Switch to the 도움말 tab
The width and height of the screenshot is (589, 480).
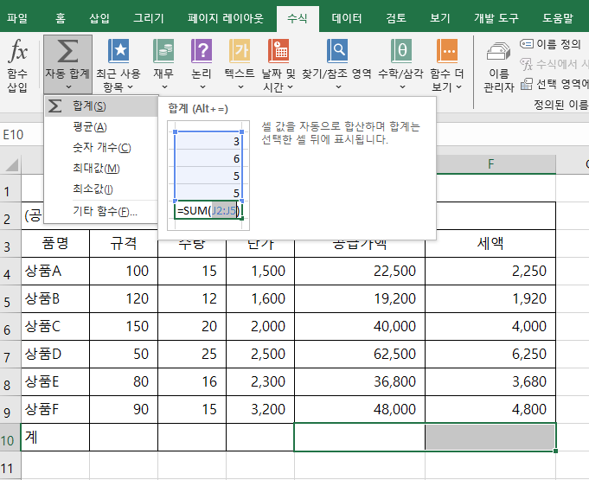click(x=558, y=18)
